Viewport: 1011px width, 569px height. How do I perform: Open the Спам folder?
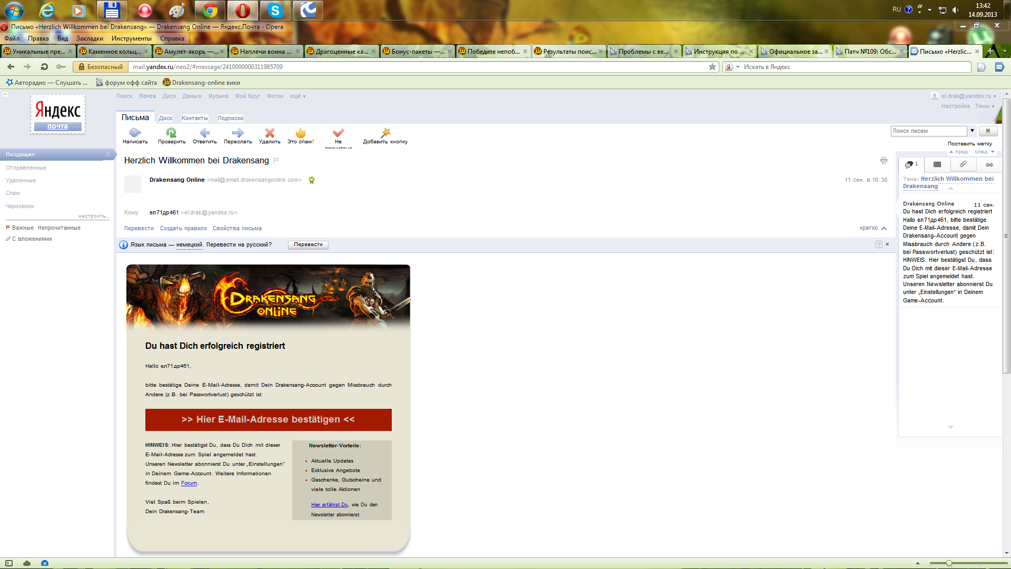13,193
